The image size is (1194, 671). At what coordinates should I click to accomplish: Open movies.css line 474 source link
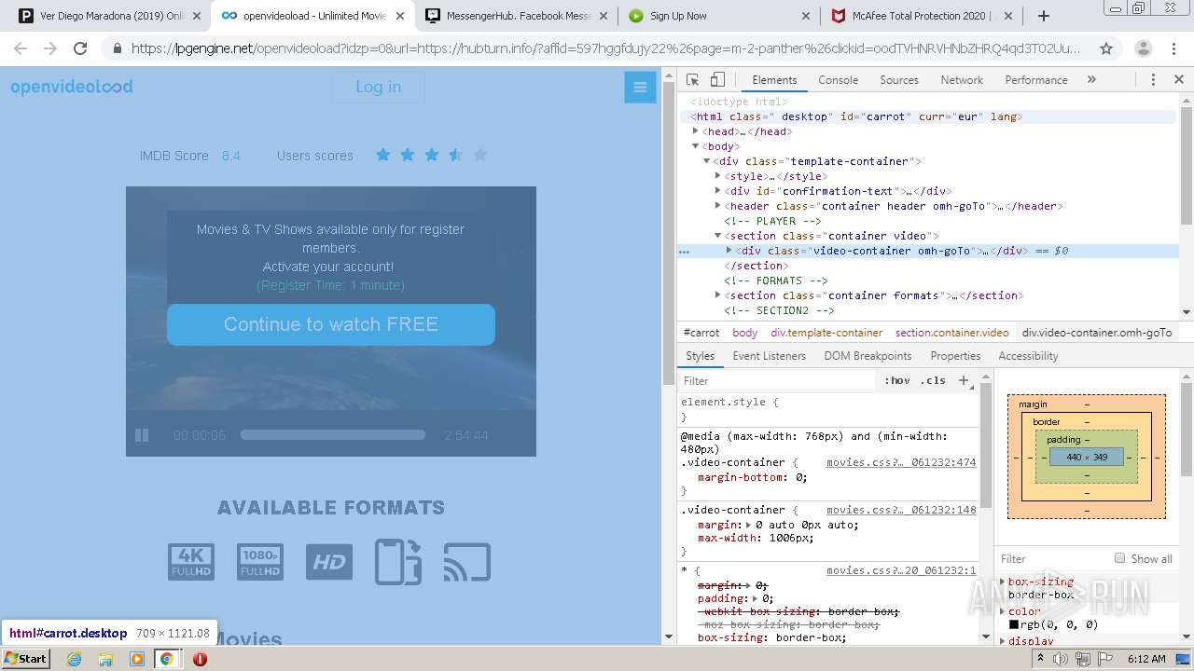[x=901, y=462]
